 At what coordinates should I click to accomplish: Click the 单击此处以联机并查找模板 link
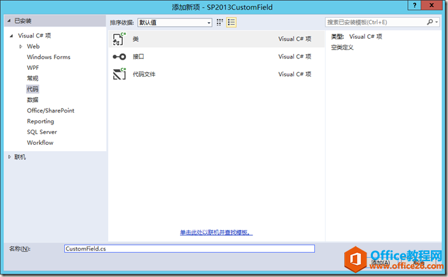[x=216, y=233]
